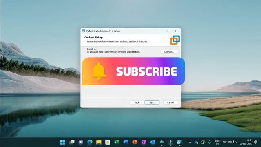Open OneDrive cloud tray icon
This screenshot has width=261, height=147.
coord(197,143)
